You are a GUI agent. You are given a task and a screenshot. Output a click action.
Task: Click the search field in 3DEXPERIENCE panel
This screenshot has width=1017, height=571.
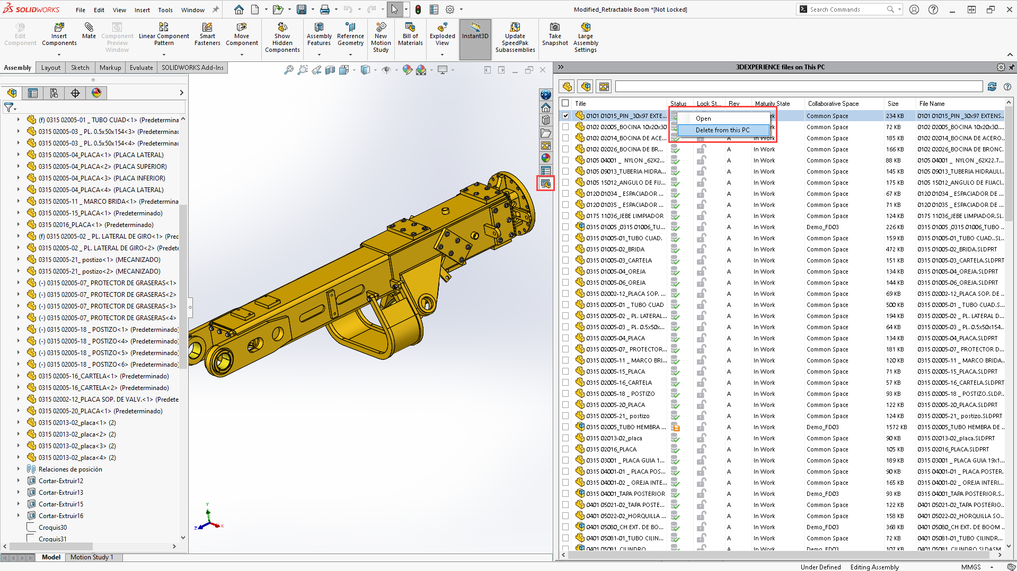coord(798,87)
